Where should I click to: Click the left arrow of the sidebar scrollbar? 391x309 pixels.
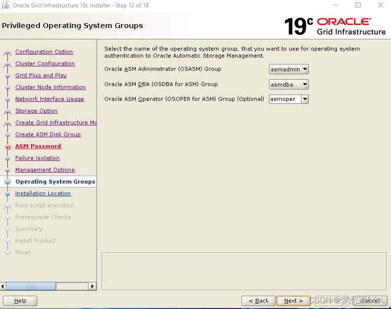[x=3, y=286]
